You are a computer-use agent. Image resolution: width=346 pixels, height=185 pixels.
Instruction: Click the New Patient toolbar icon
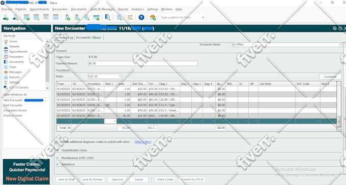[6, 17]
